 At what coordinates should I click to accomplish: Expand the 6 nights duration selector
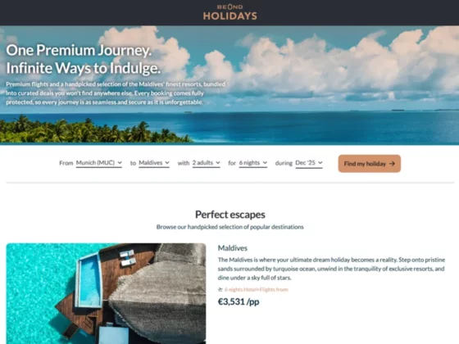(253, 163)
